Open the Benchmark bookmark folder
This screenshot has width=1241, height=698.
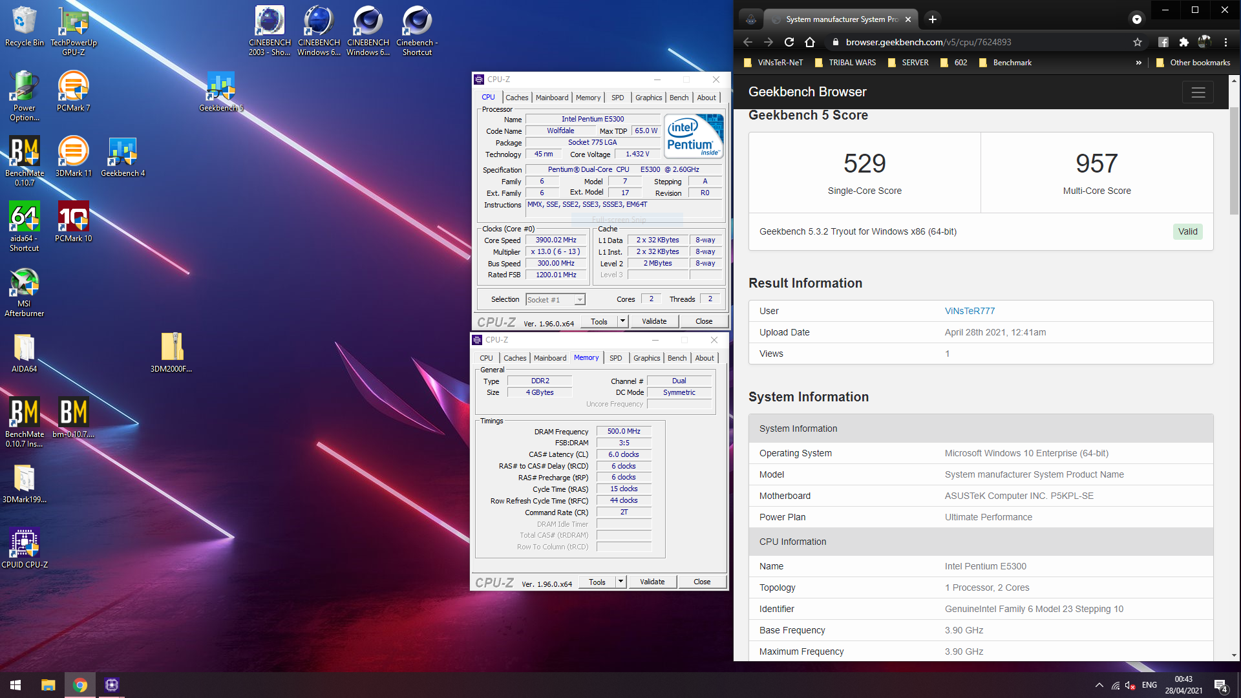[1006, 63]
